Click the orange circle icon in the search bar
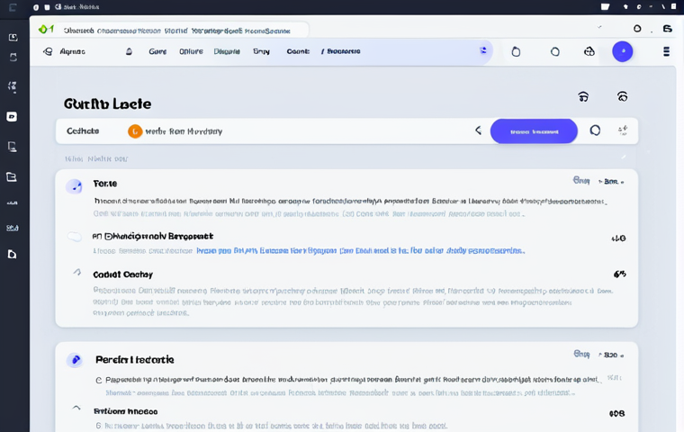 135,131
